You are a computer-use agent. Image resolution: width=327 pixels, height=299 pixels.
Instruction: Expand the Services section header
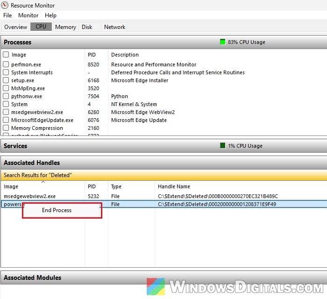(163, 146)
